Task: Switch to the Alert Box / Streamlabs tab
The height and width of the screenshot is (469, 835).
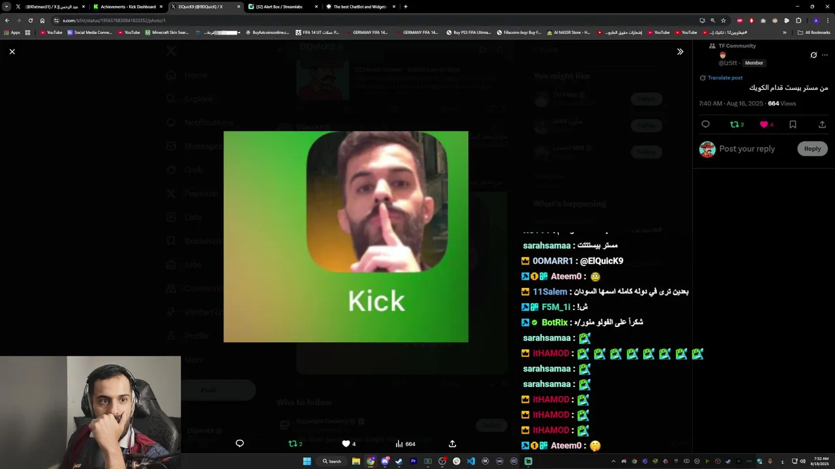Action: pos(282,7)
